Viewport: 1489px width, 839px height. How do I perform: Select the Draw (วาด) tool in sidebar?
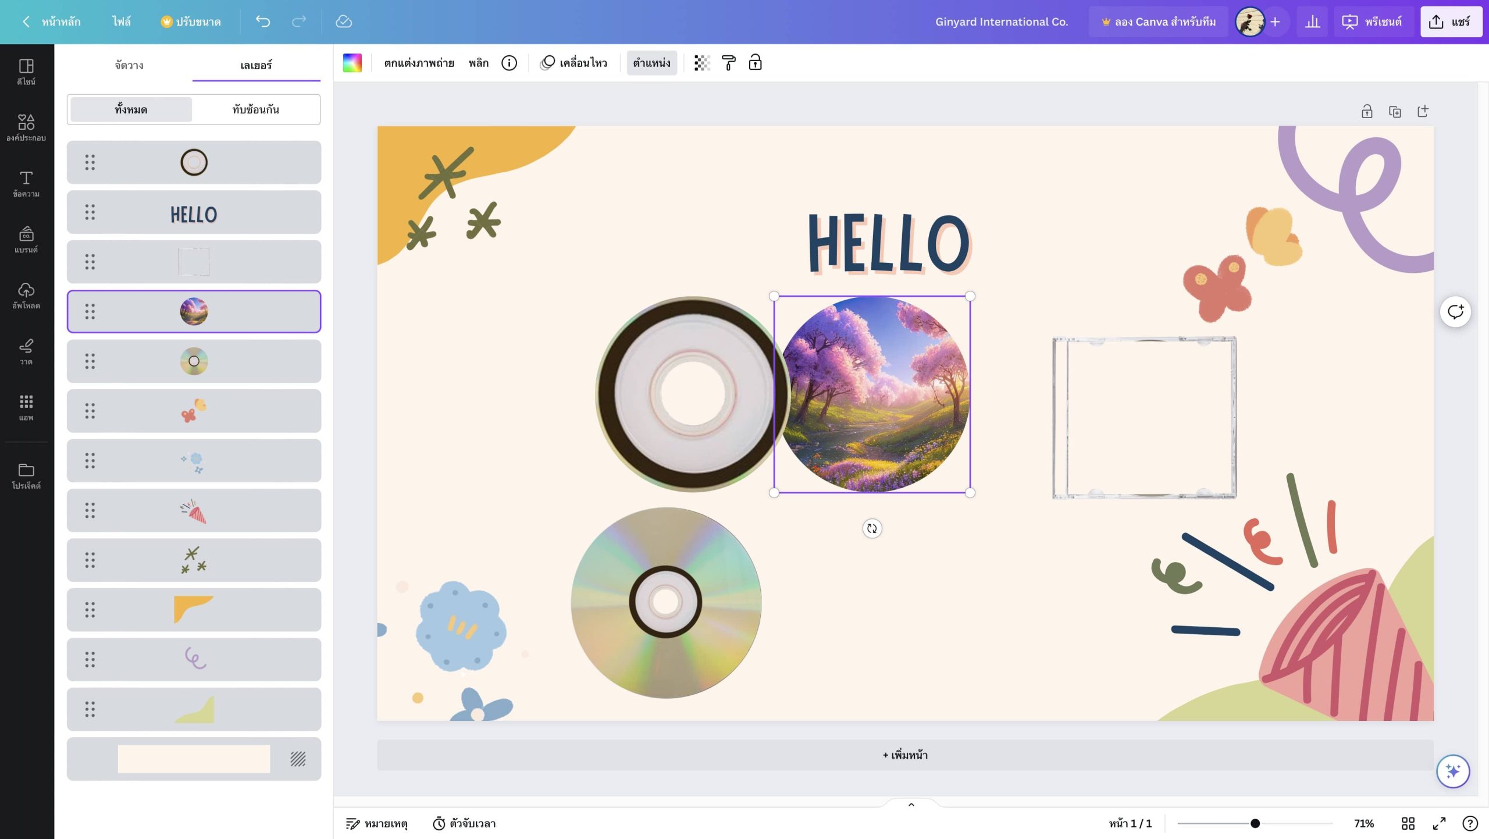tap(26, 351)
